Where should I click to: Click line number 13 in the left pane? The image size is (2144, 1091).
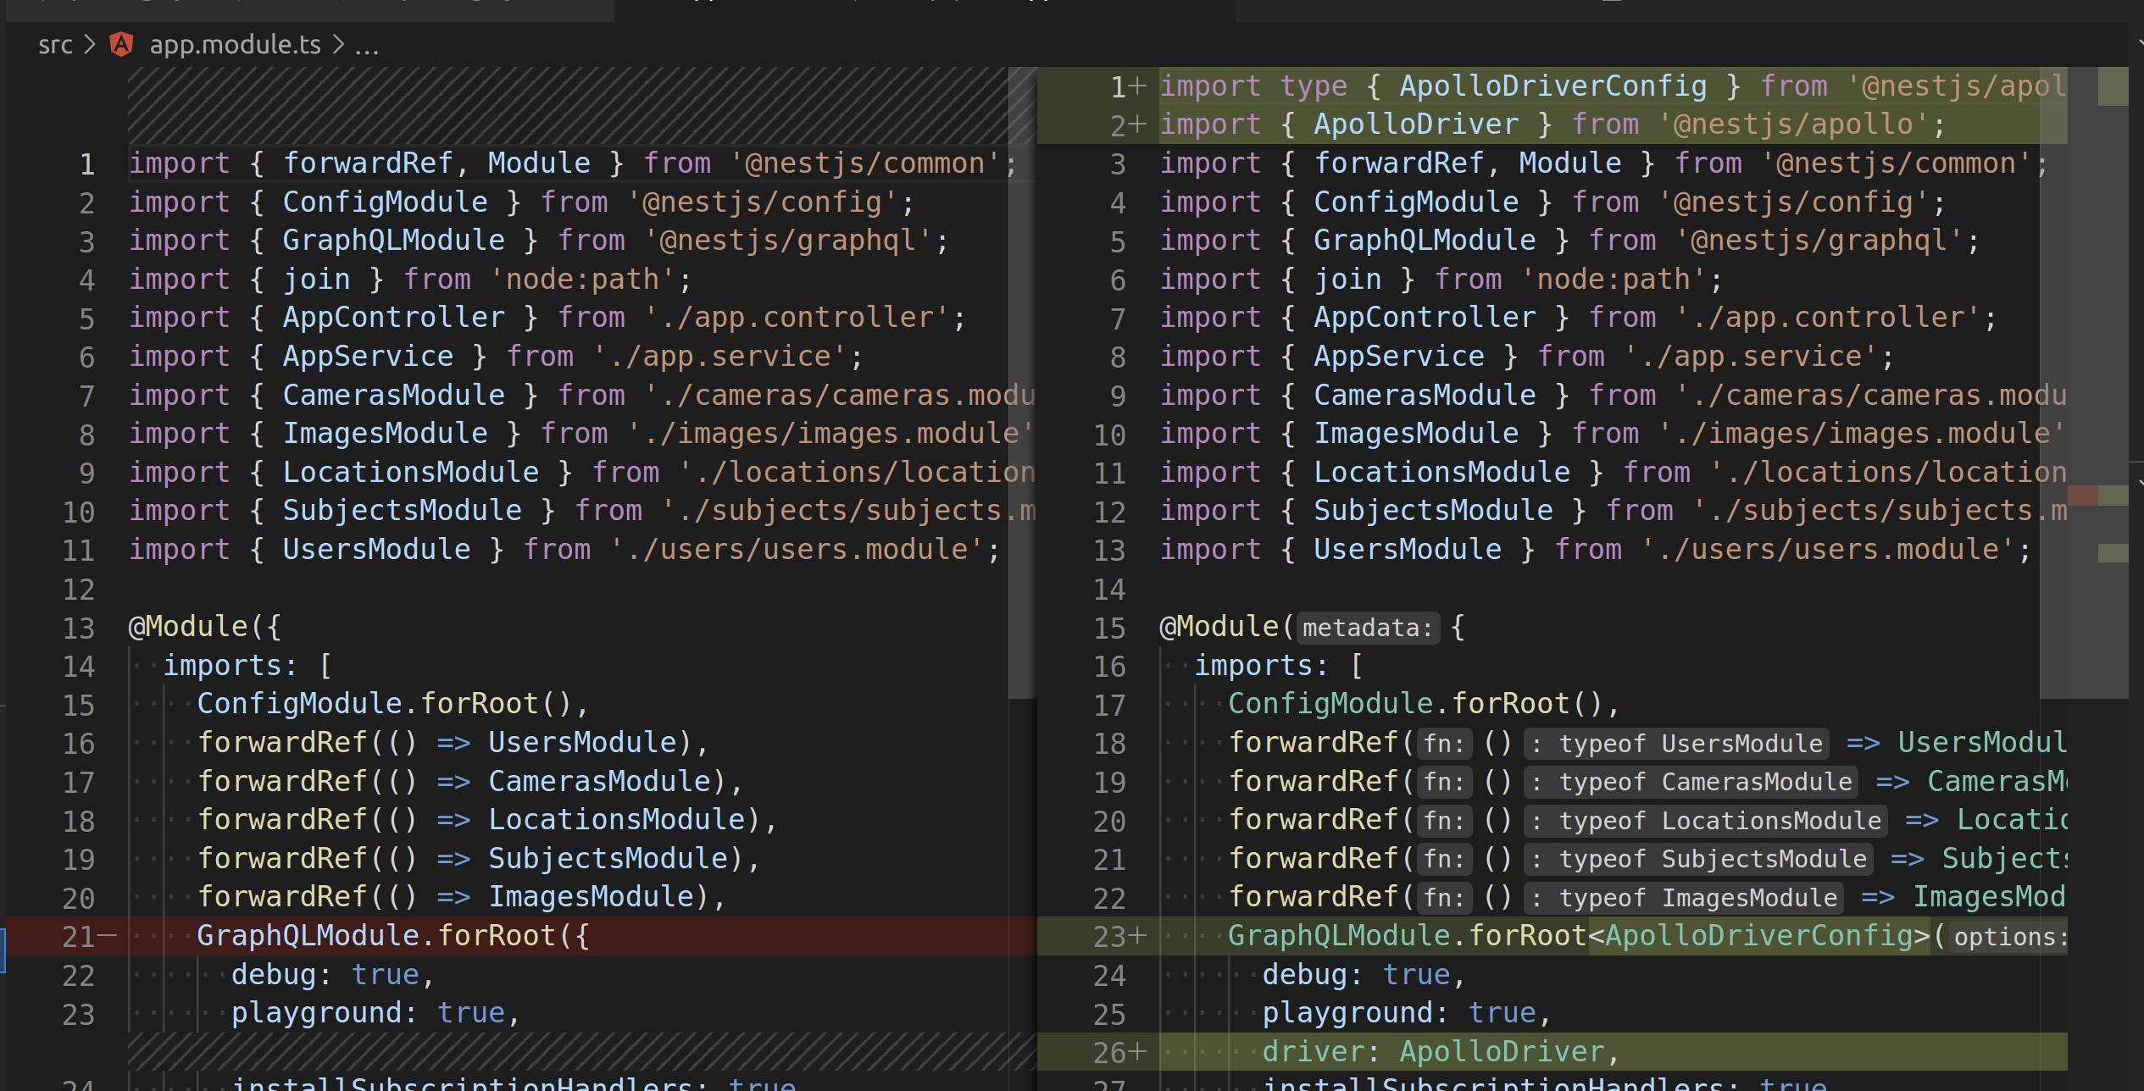pyautogui.click(x=78, y=627)
